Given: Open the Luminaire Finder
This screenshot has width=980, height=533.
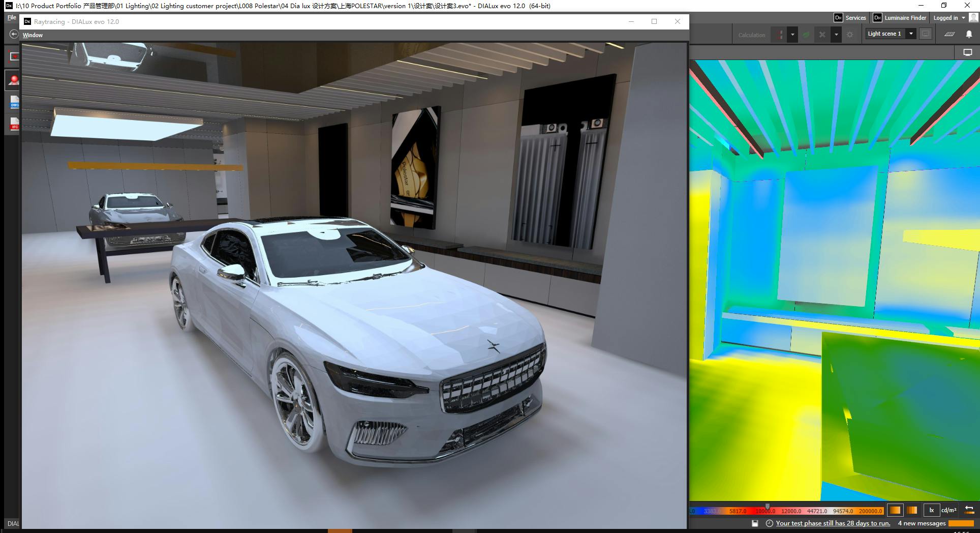Looking at the screenshot, I should point(900,18).
